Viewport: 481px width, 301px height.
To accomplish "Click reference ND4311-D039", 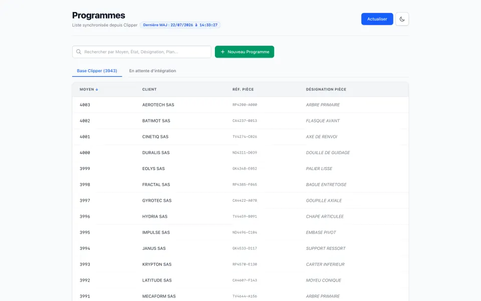I will tap(245, 153).
